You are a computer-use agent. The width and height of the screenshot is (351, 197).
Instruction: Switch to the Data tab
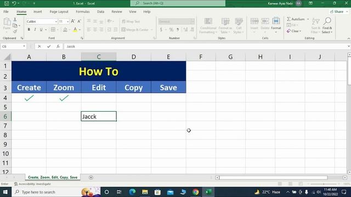100,11
